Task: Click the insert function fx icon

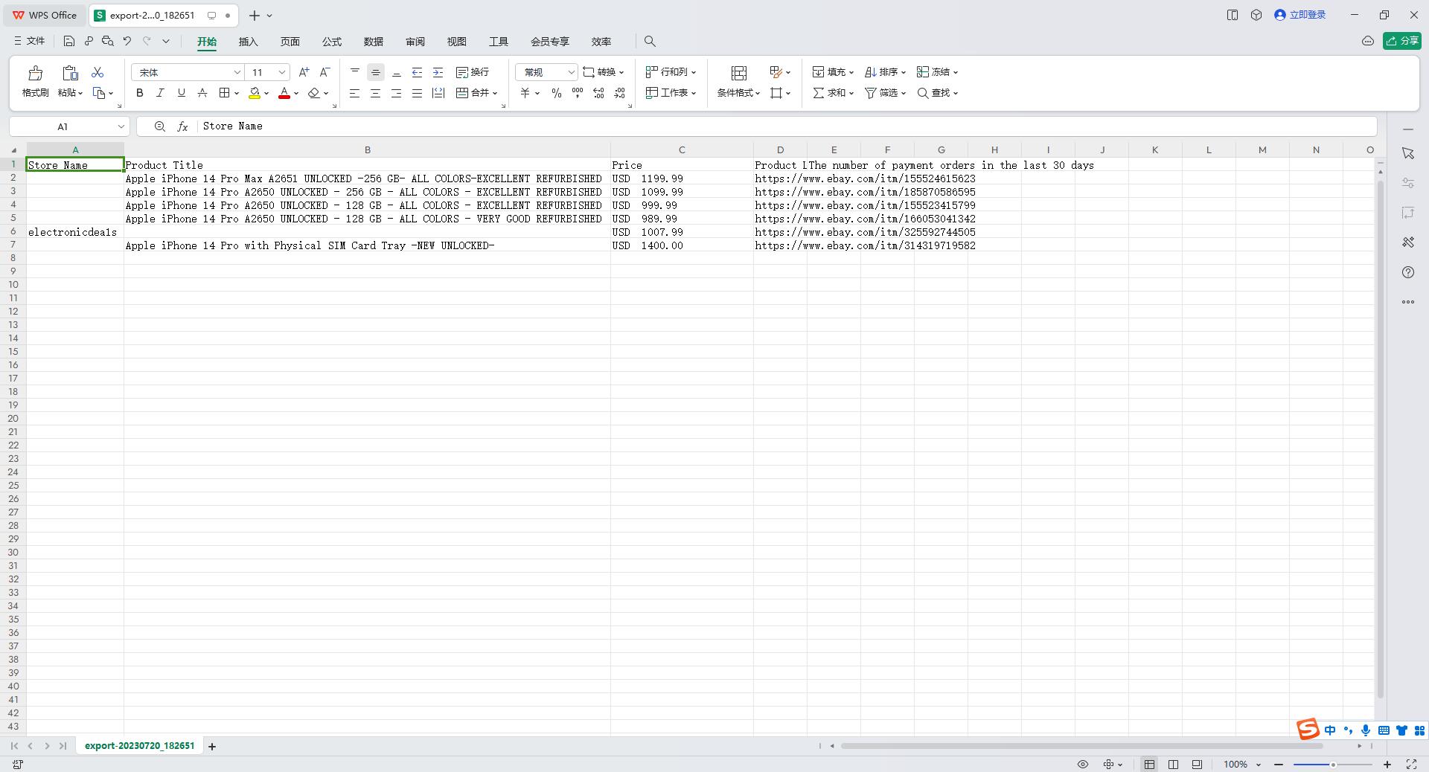Action: point(182,126)
